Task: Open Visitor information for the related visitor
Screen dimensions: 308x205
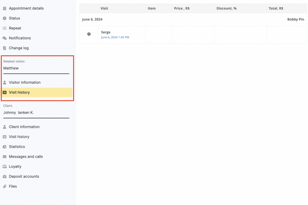Action: tap(25, 83)
